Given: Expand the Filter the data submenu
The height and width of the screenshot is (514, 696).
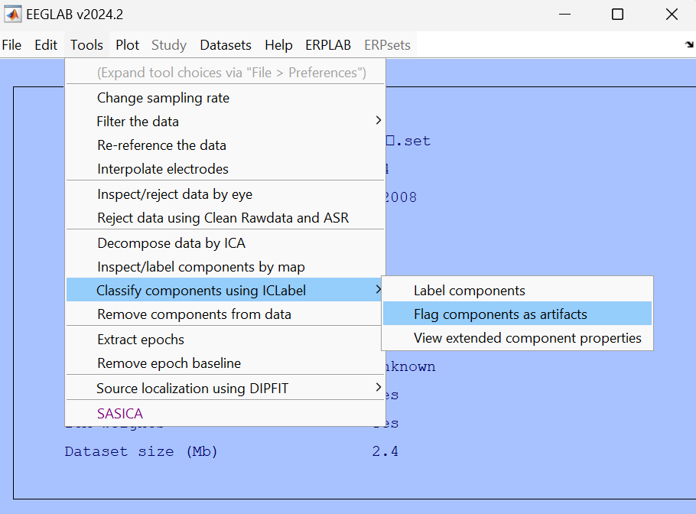Looking at the screenshot, I should pyautogui.click(x=225, y=121).
